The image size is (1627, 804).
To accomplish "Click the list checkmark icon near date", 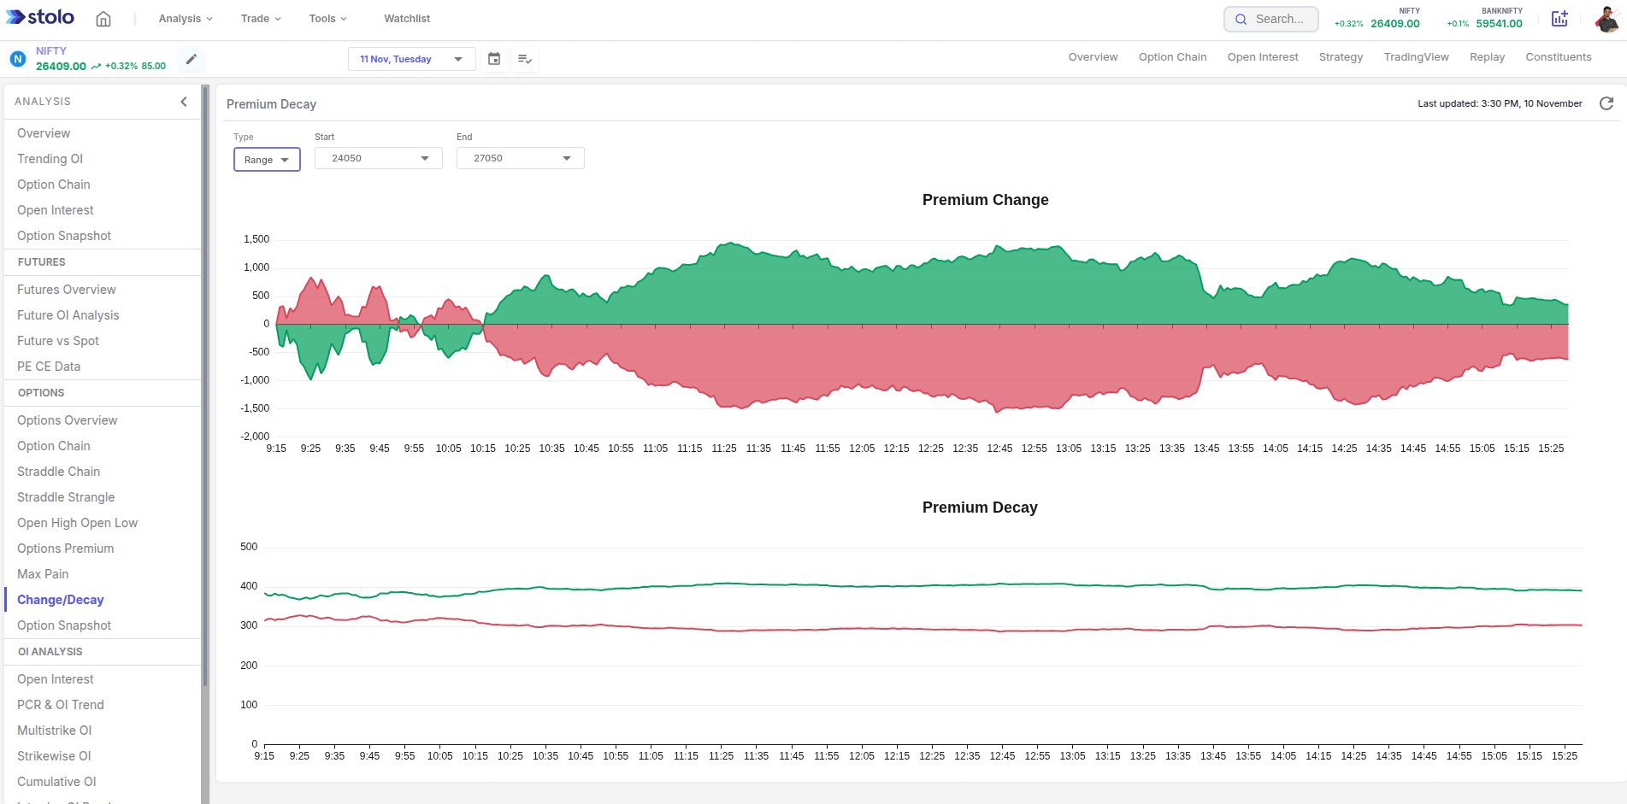I will pyautogui.click(x=525, y=59).
